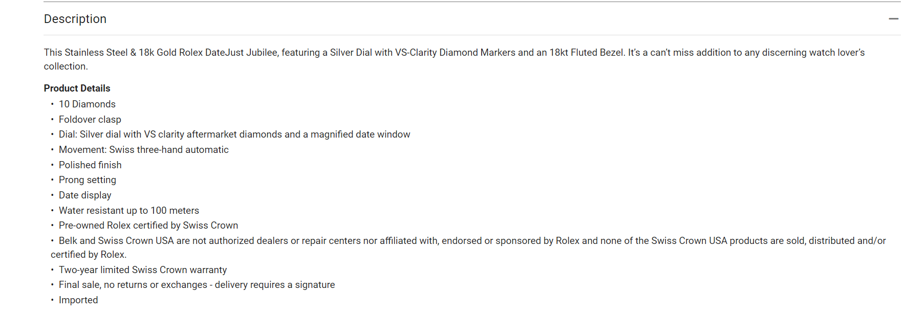Click the "Imported" bullet item

pyautogui.click(x=78, y=300)
